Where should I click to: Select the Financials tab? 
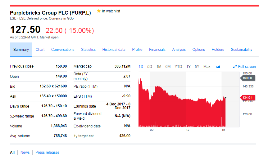(157, 50)
